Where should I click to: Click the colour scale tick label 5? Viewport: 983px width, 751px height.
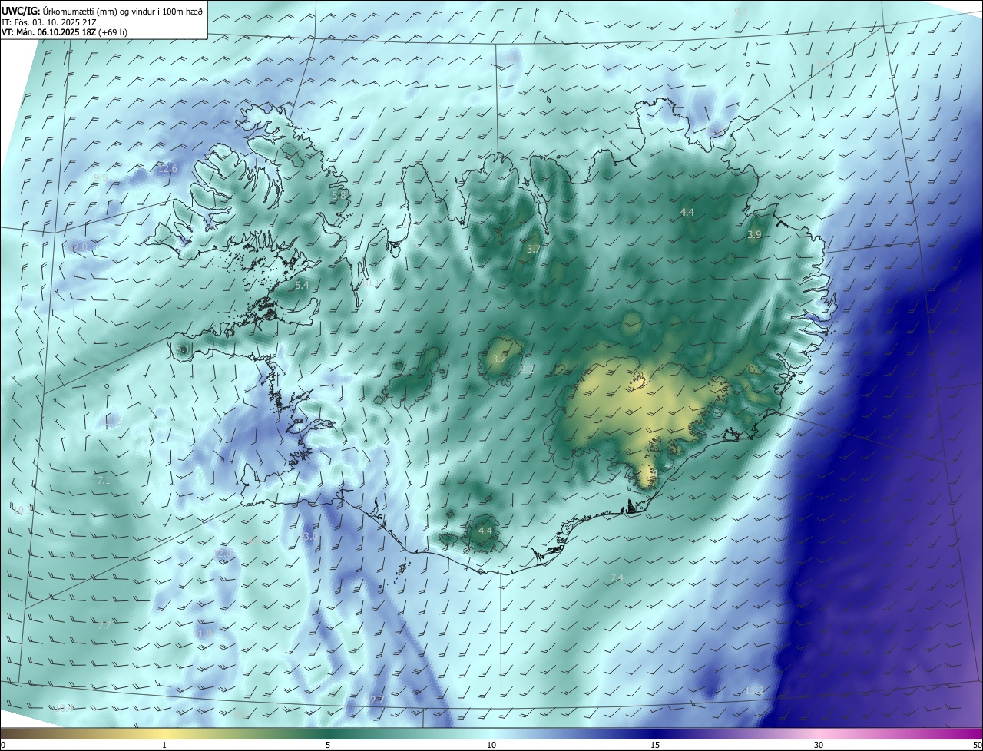[x=328, y=745]
